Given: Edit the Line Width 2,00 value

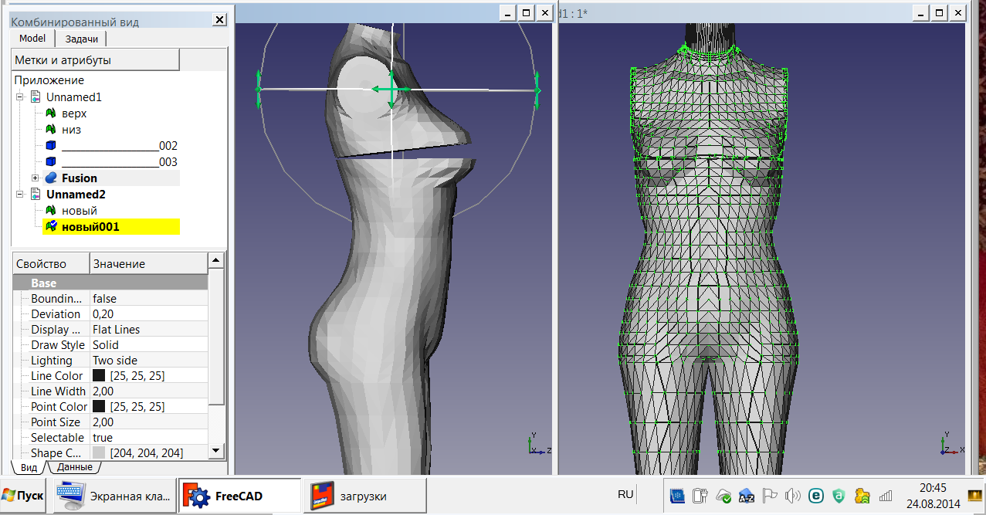Looking at the screenshot, I should click(x=149, y=391).
